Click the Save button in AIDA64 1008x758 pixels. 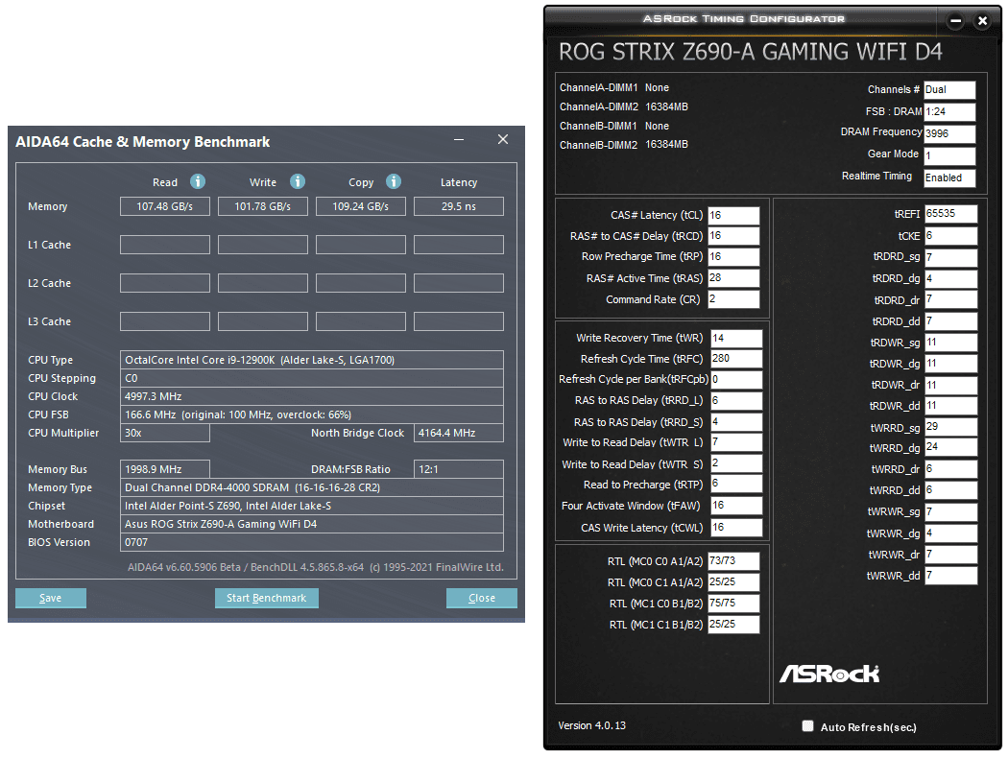pos(51,598)
